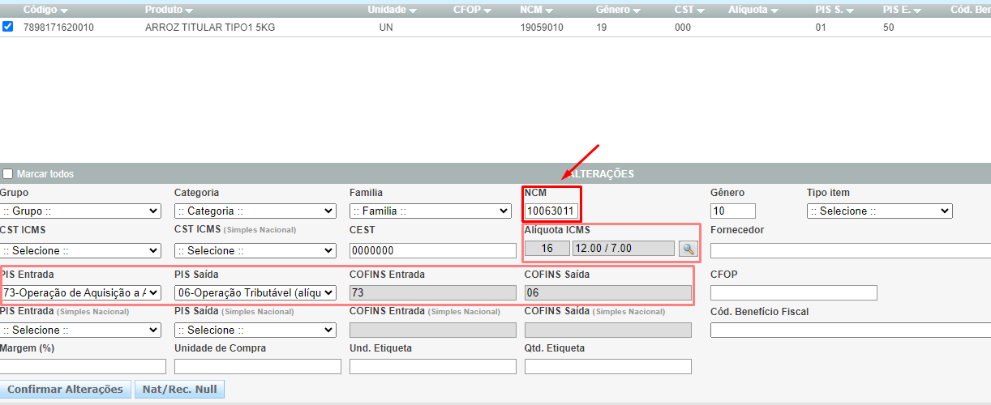Click the Nat/Rec. Null button
Screen dimensions: 991x405
click(179, 390)
